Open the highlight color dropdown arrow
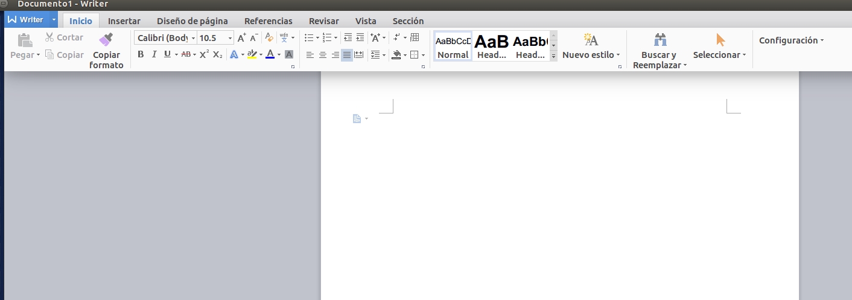The height and width of the screenshot is (300, 852). point(261,55)
